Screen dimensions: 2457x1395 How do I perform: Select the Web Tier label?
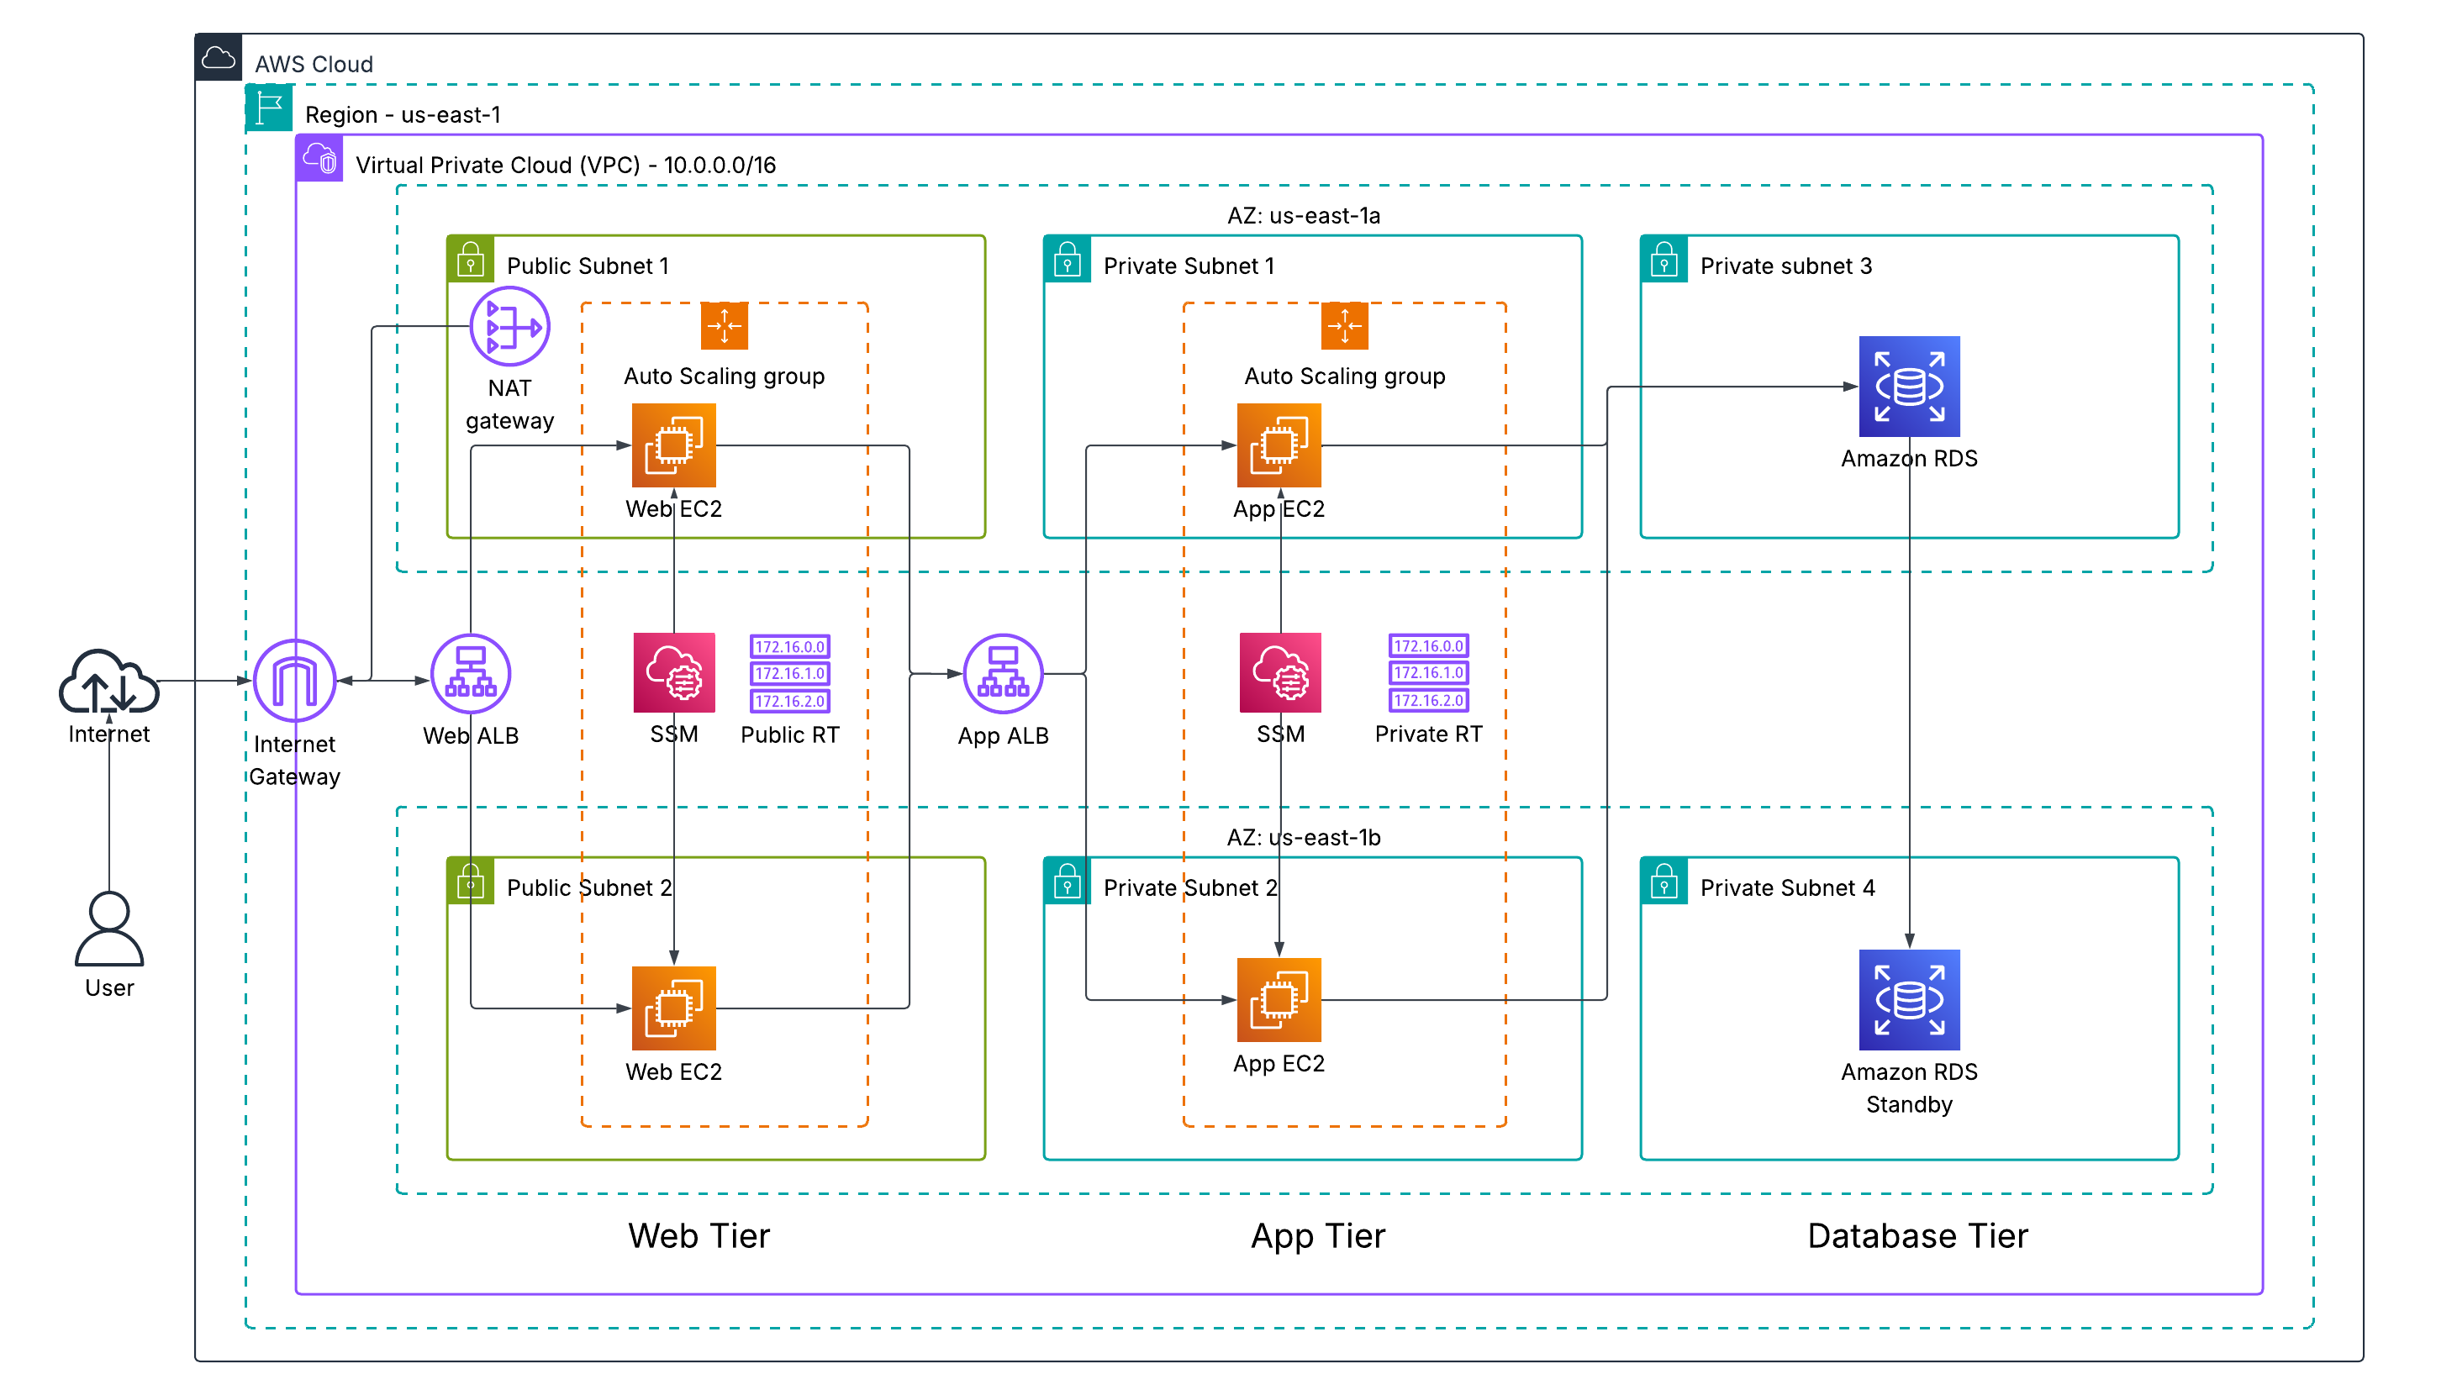(699, 1236)
